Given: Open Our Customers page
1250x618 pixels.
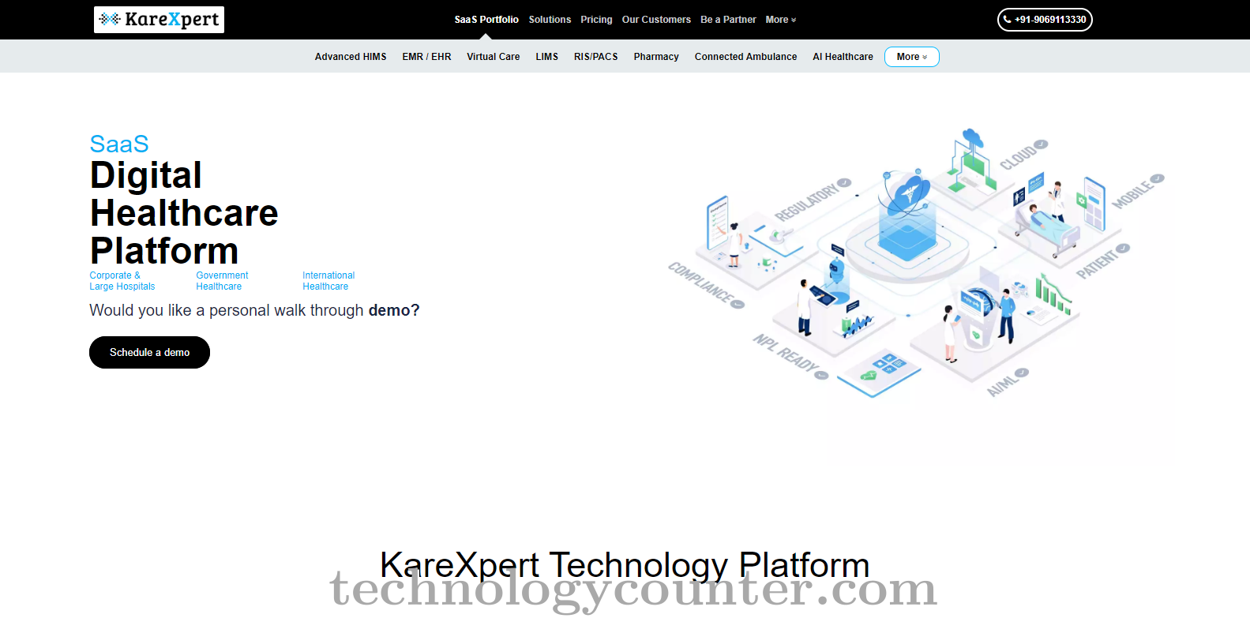Looking at the screenshot, I should (x=656, y=20).
